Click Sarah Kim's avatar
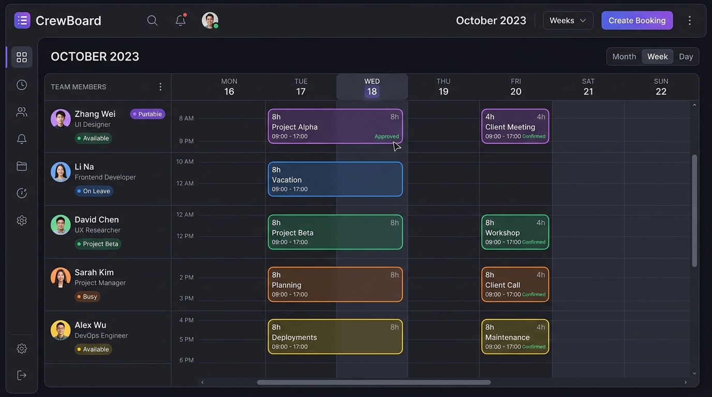The width and height of the screenshot is (712, 397). pos(61,278)
